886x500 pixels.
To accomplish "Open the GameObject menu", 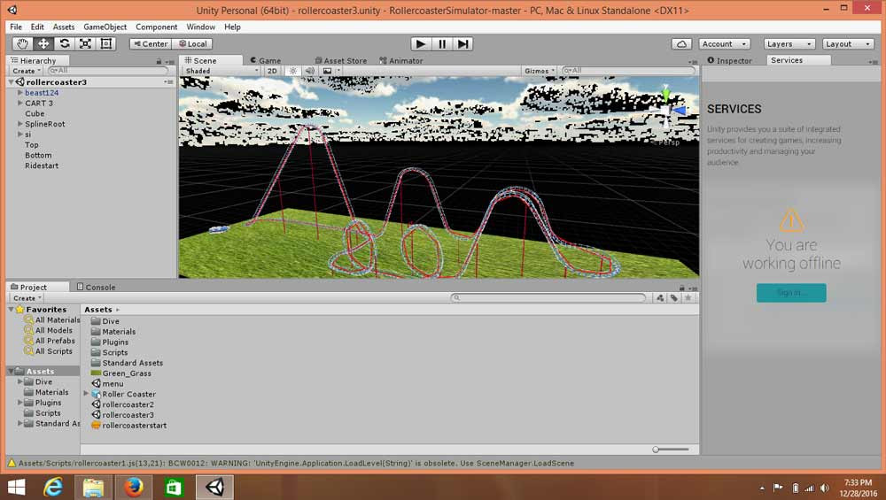I will pyautogui.click(x=105, y=27).
